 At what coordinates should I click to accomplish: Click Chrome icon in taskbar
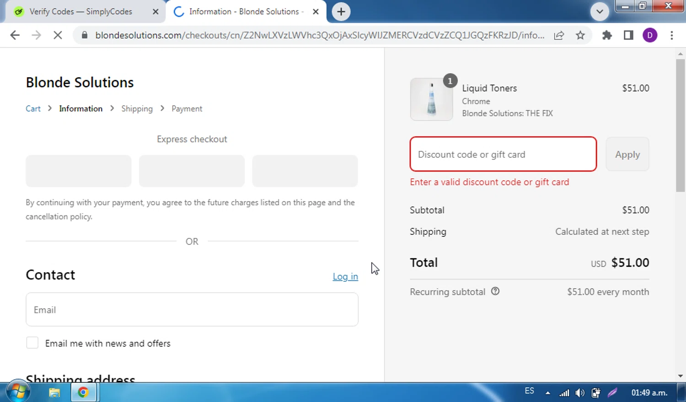point(83,392)
